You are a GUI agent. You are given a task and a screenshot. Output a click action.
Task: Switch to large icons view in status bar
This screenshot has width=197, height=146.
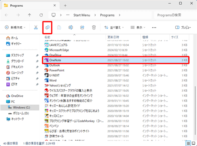[x=194, y=143]
